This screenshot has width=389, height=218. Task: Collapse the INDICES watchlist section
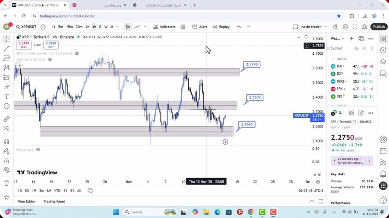click(x=333, y=59)
